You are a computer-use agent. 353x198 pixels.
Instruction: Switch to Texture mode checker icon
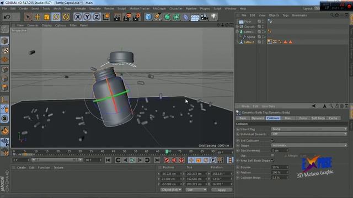click(x=5, y=51)
